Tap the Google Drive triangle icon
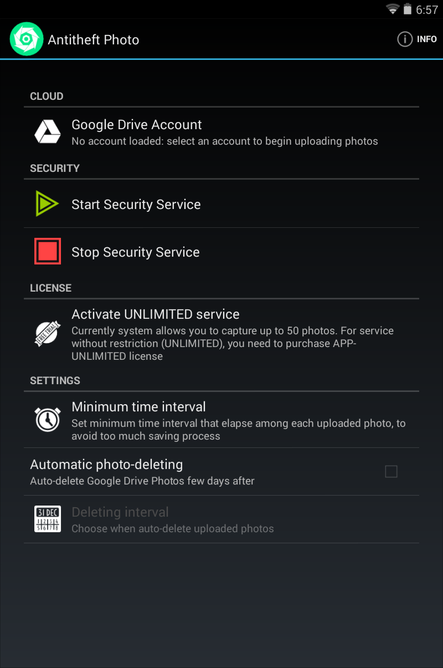Screen dimensions: 443x668 (48, 132)
